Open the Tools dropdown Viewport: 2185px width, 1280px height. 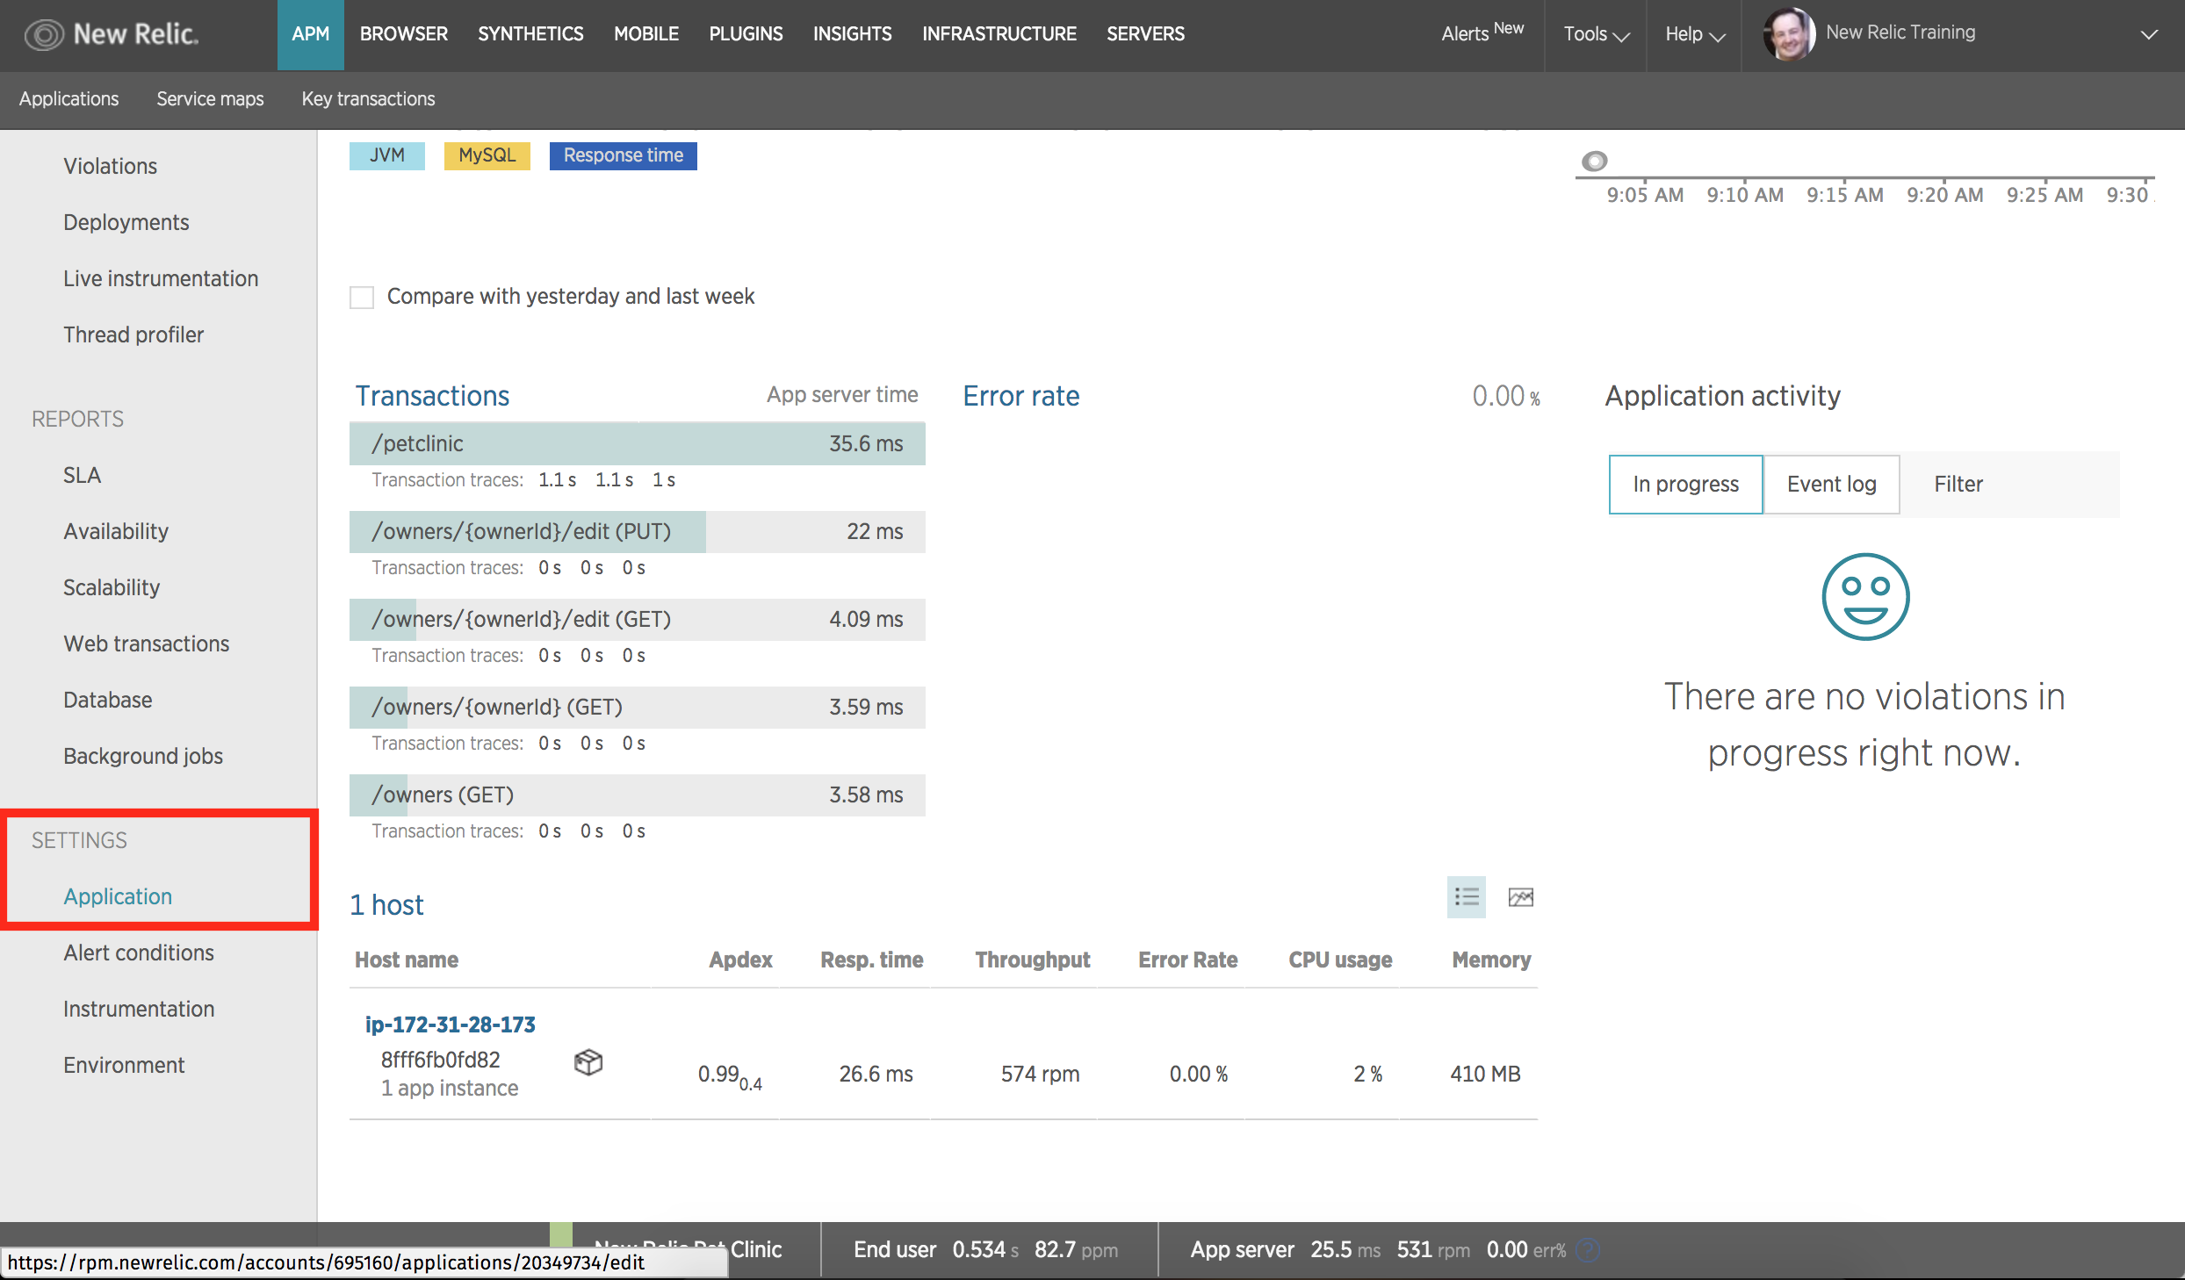[x=1595, y=34]
